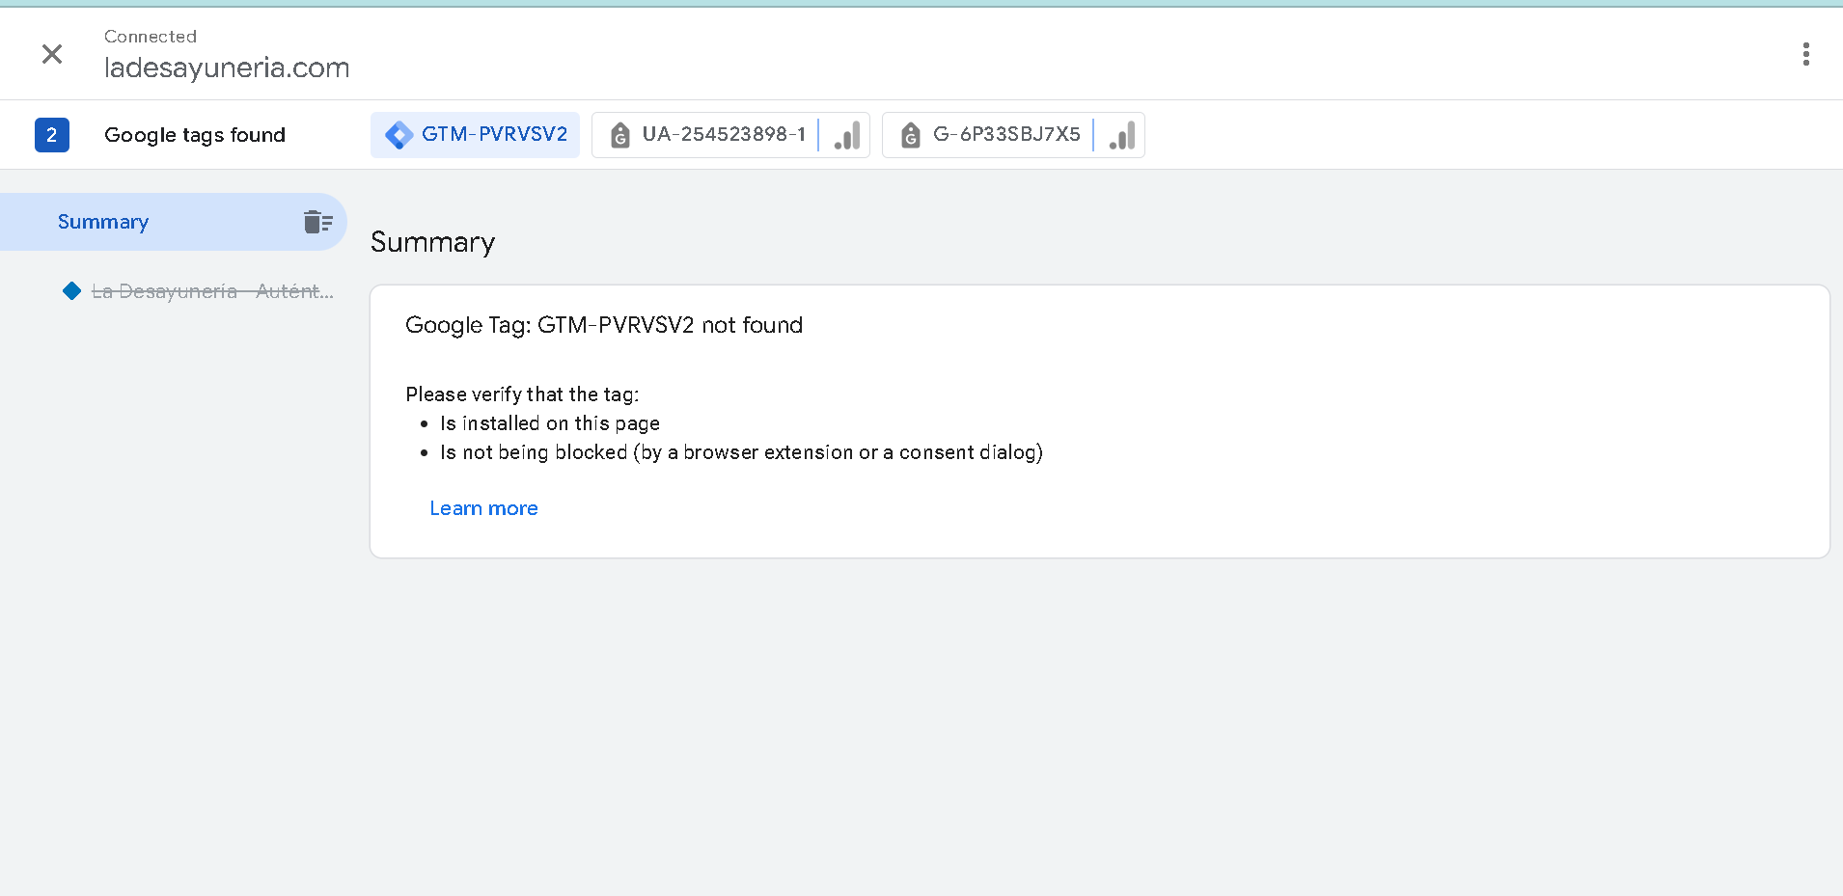Click the 'Is installed on this page' bullet
1843x896 pixels.
pos(550,423)
